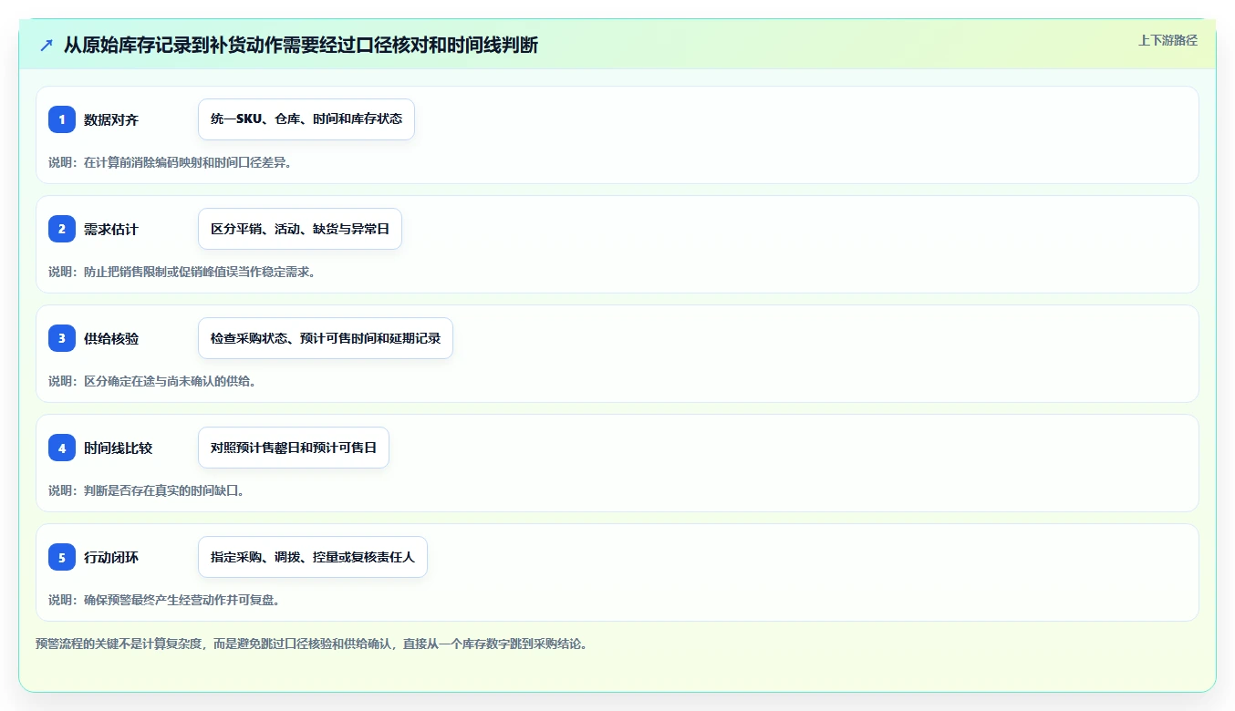The image size is (1235, 711).
Task: Select step number 4 badge
Action: pos(62,448)
